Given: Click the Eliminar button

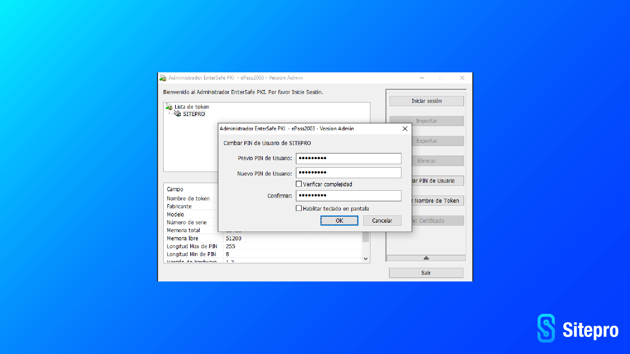Looking at the screenshot, I should click(x=438, y=161).
